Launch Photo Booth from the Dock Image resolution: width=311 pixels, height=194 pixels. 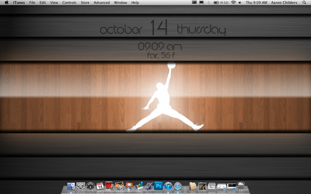pos(110,186)
